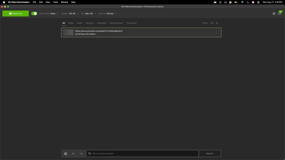Click the cloud icon in menu bar
The height and width of the screenshot is (160, 285).
click(x=215, y=2)
